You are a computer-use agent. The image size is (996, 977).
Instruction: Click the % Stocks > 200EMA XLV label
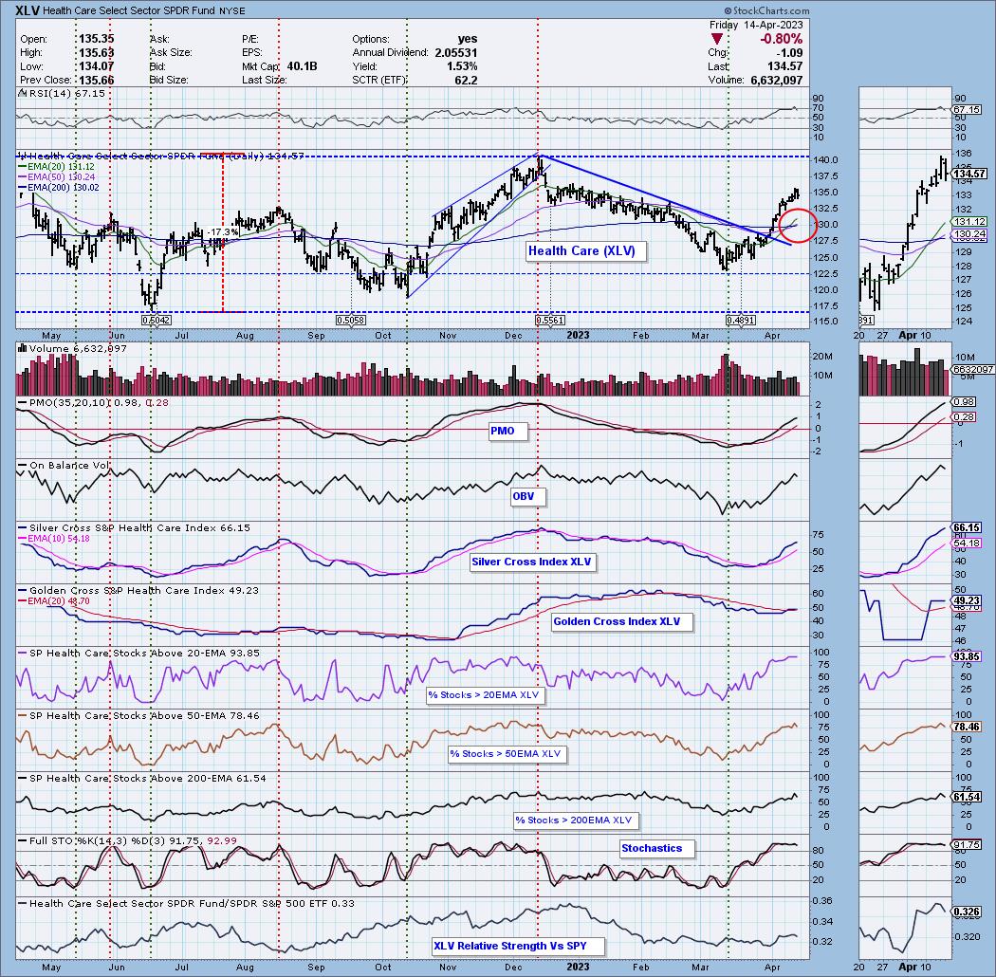[x=574, y=820]
